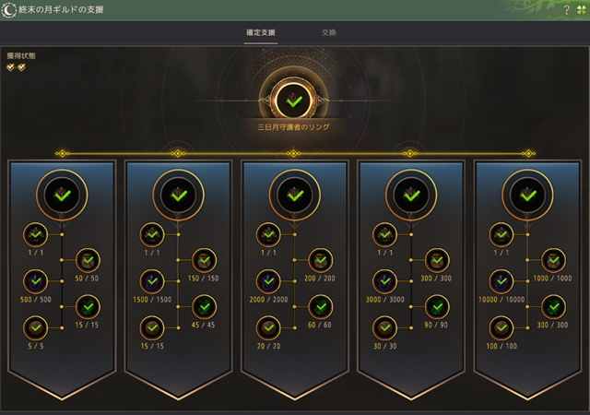The height and width of the screenshot is (415, 590).
Task: Click the 10000 / 10000 purple item icon
Action: (x=501, y=281)
